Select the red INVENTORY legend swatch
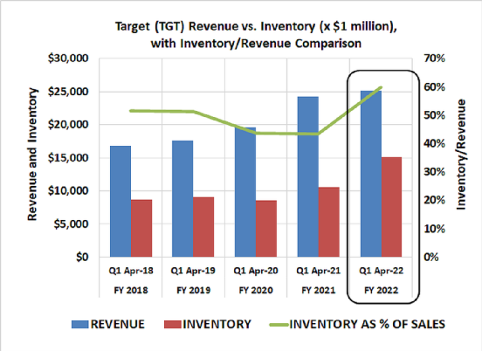Image resolution: width=482 pixels, height=351 pixels. (172, 325)
